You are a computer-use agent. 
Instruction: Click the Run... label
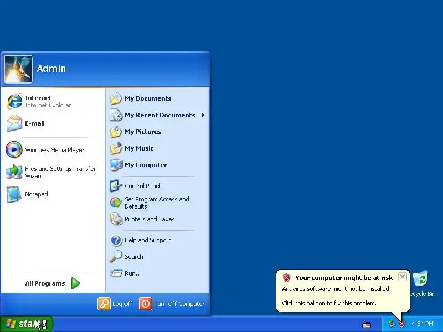pos(133,273)
